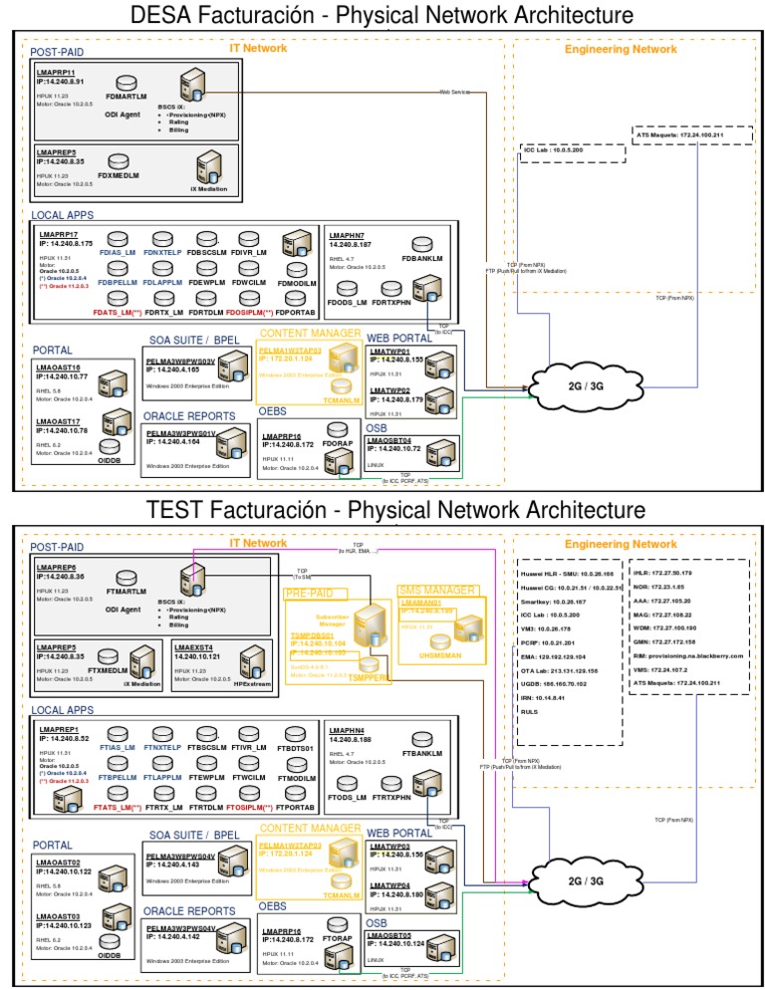Select the ICC Lab dashed box in DESA
This screenshot has height=990, width=765.
click(x=573, y=153)
